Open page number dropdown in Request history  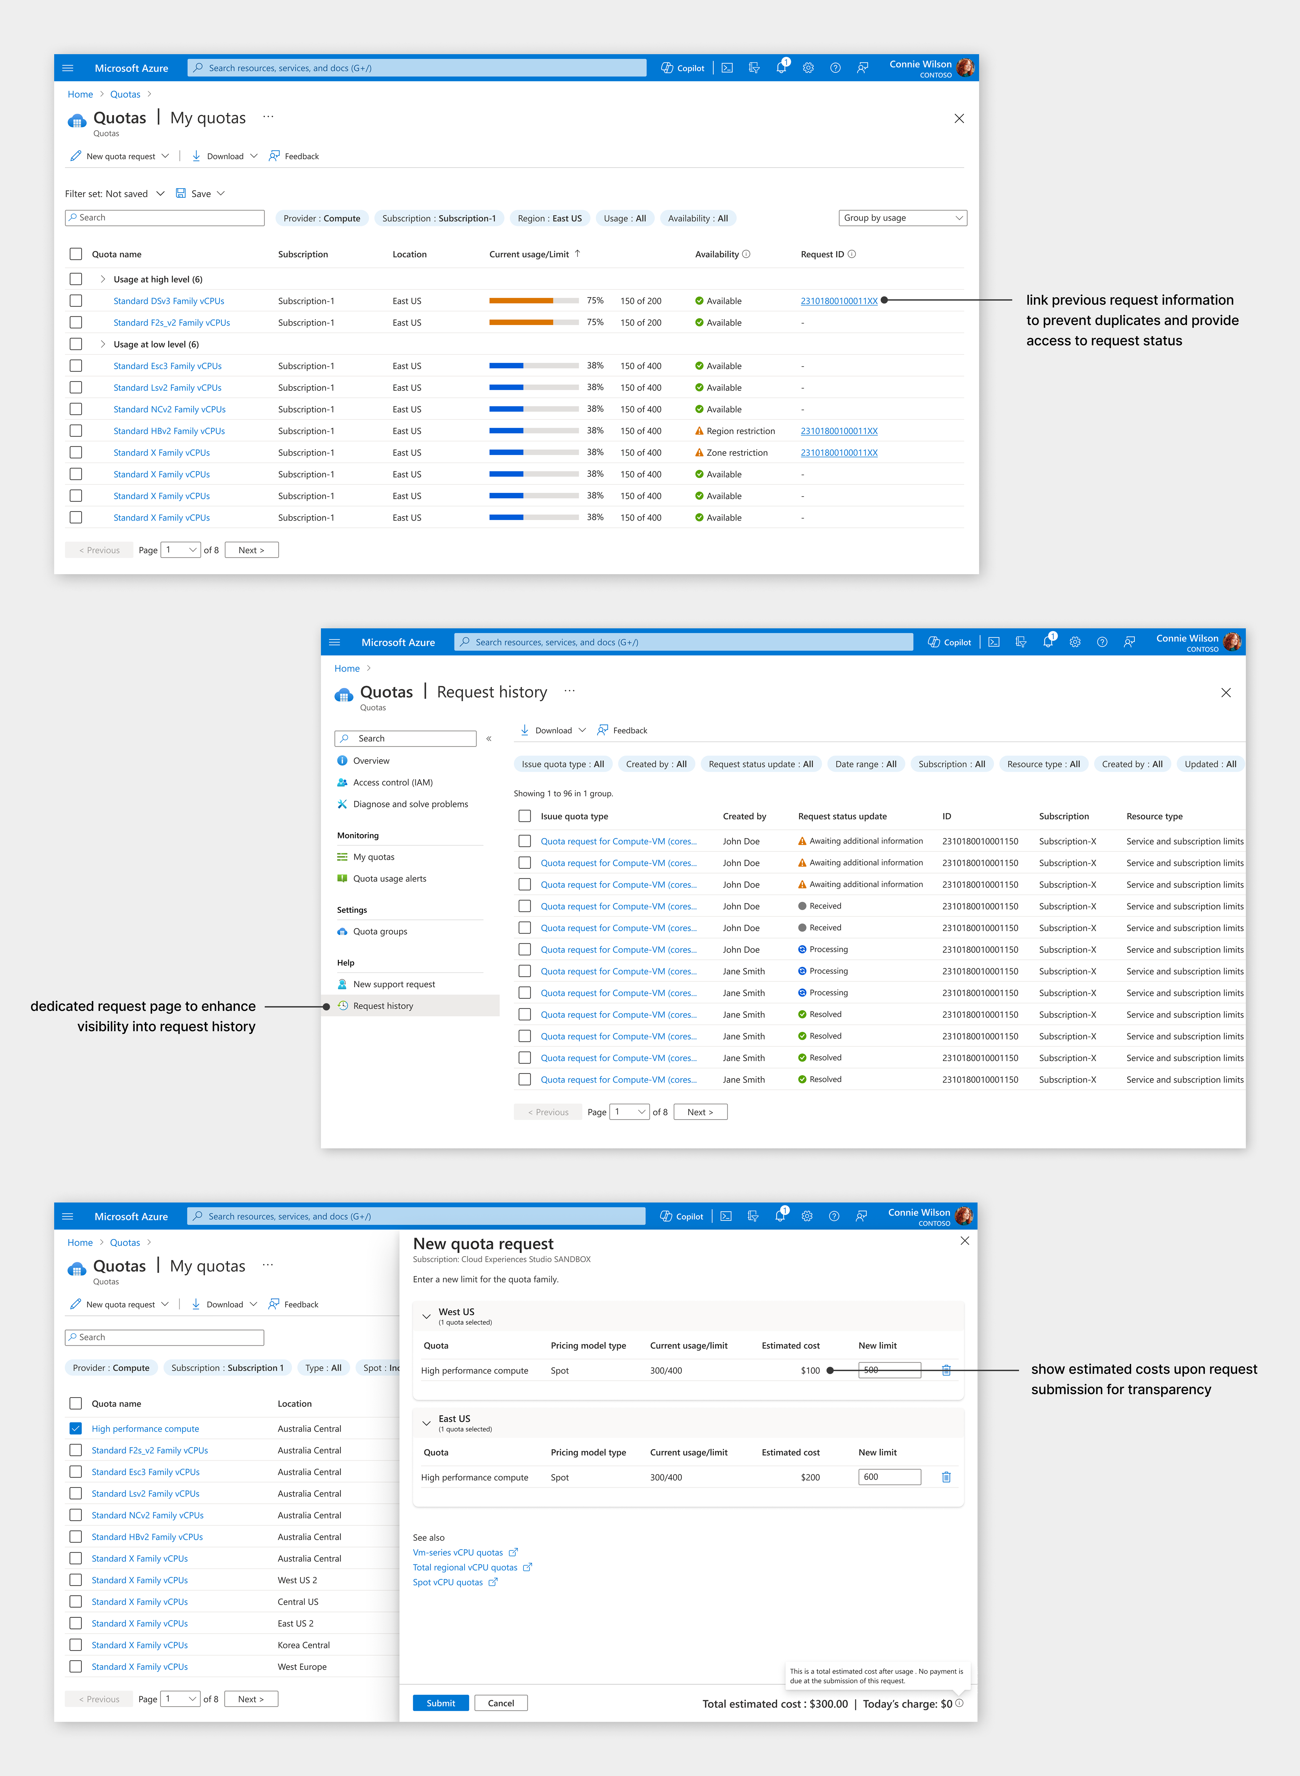tap(630, 1112)
